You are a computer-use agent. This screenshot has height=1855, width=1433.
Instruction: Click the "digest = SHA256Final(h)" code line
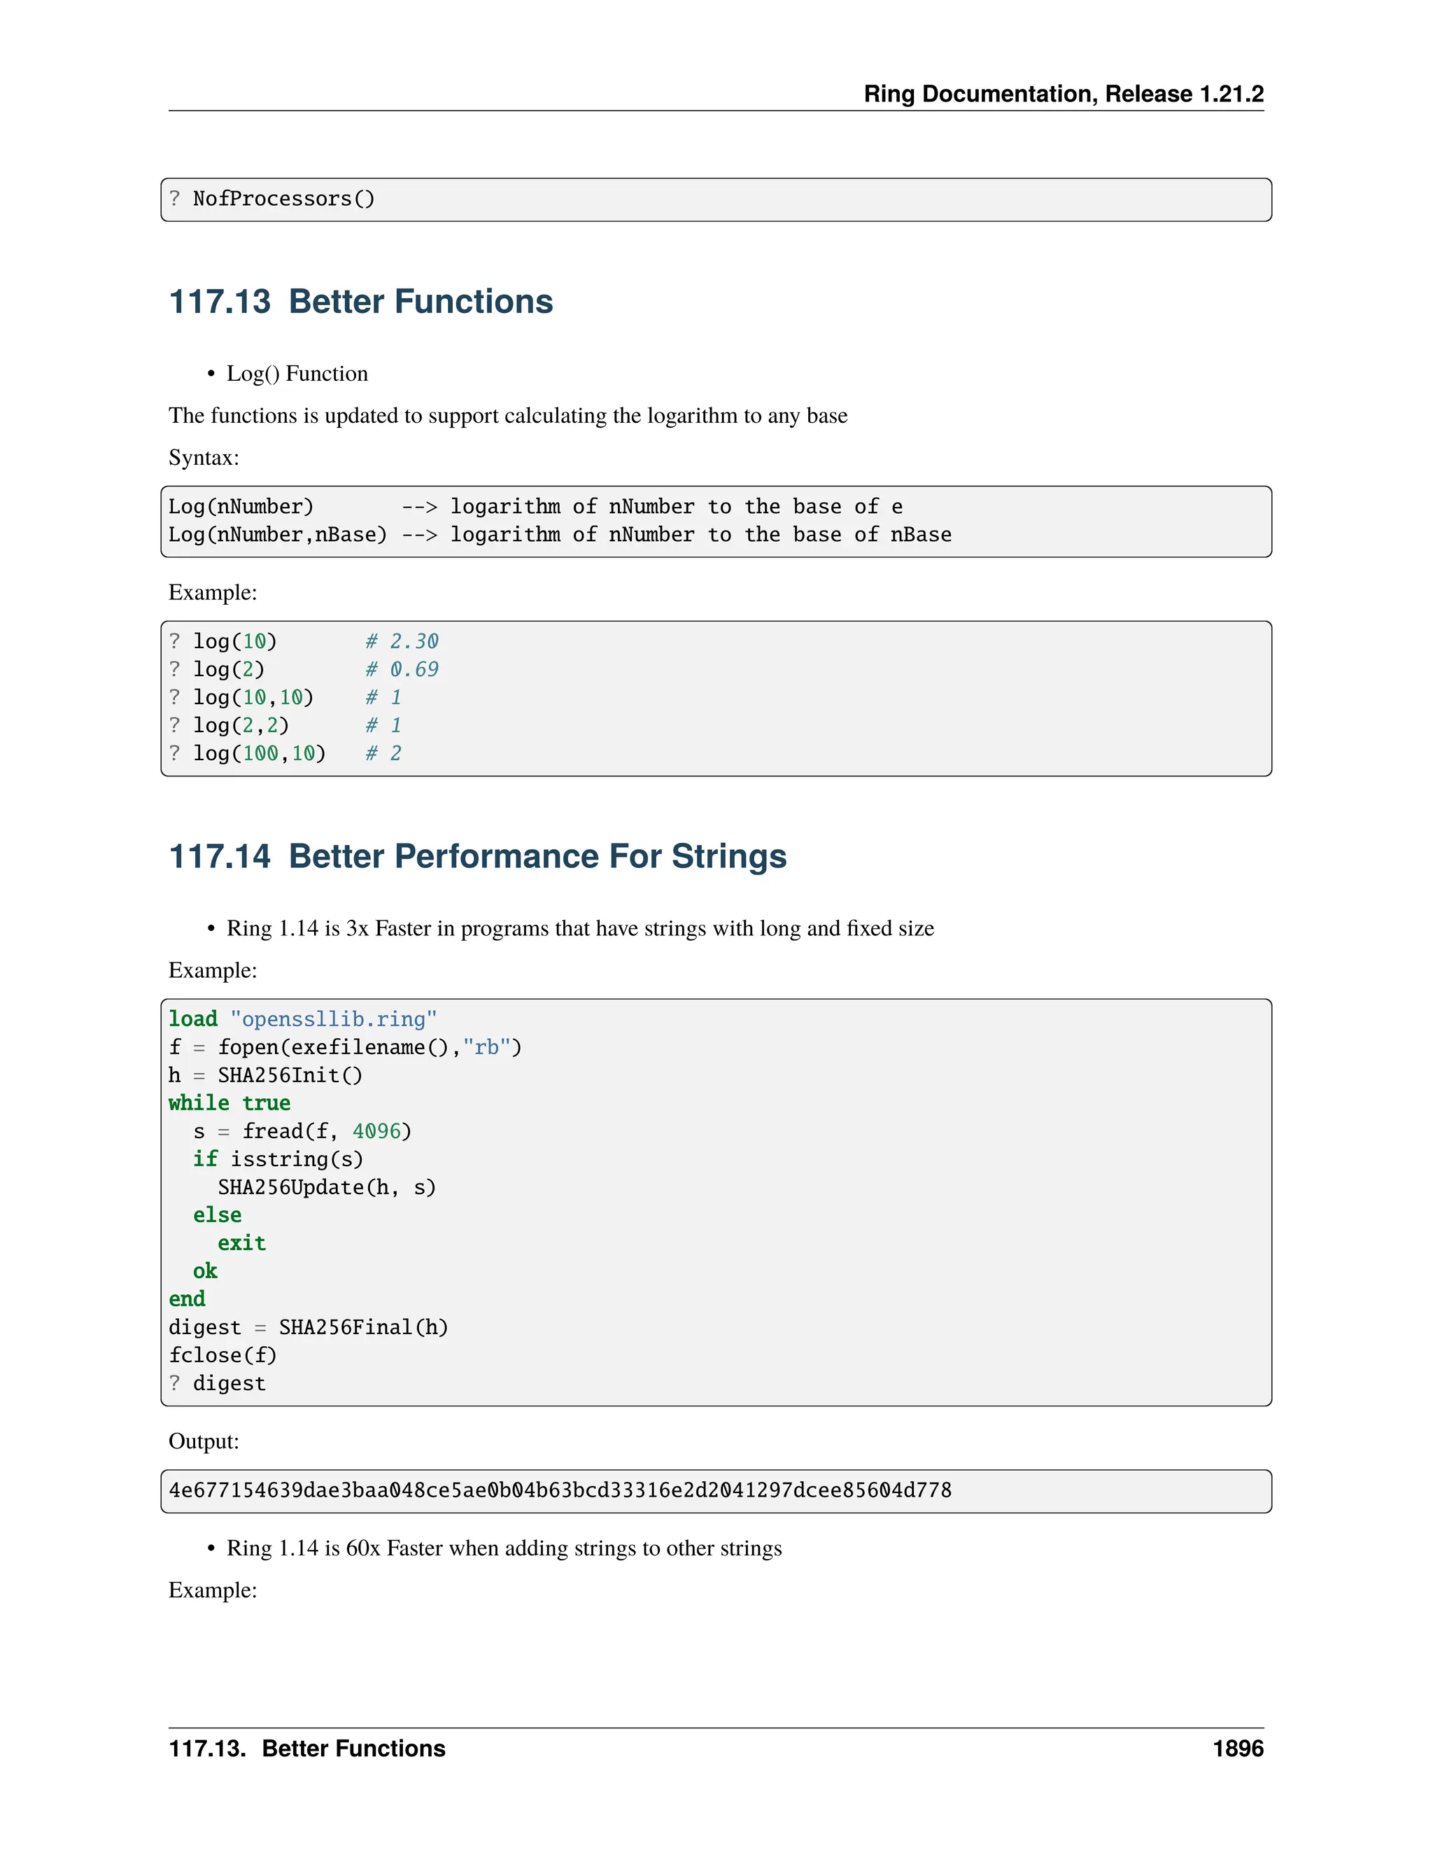[308, 1327]
